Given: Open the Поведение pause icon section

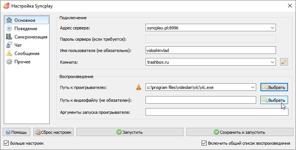Looking at the screenshot, I should [x=9, y=29].
